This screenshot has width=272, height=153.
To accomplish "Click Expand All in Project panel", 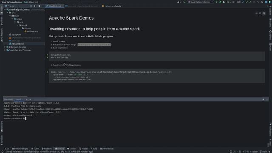I will coord(31,6).
